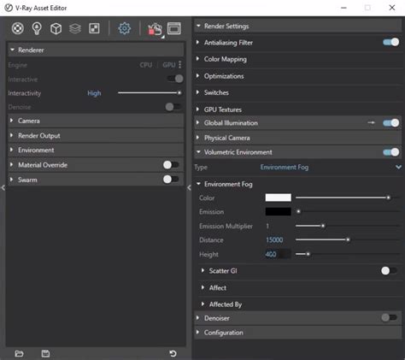Close the V-Ray Asset Editor window

[x=392, y=8]
